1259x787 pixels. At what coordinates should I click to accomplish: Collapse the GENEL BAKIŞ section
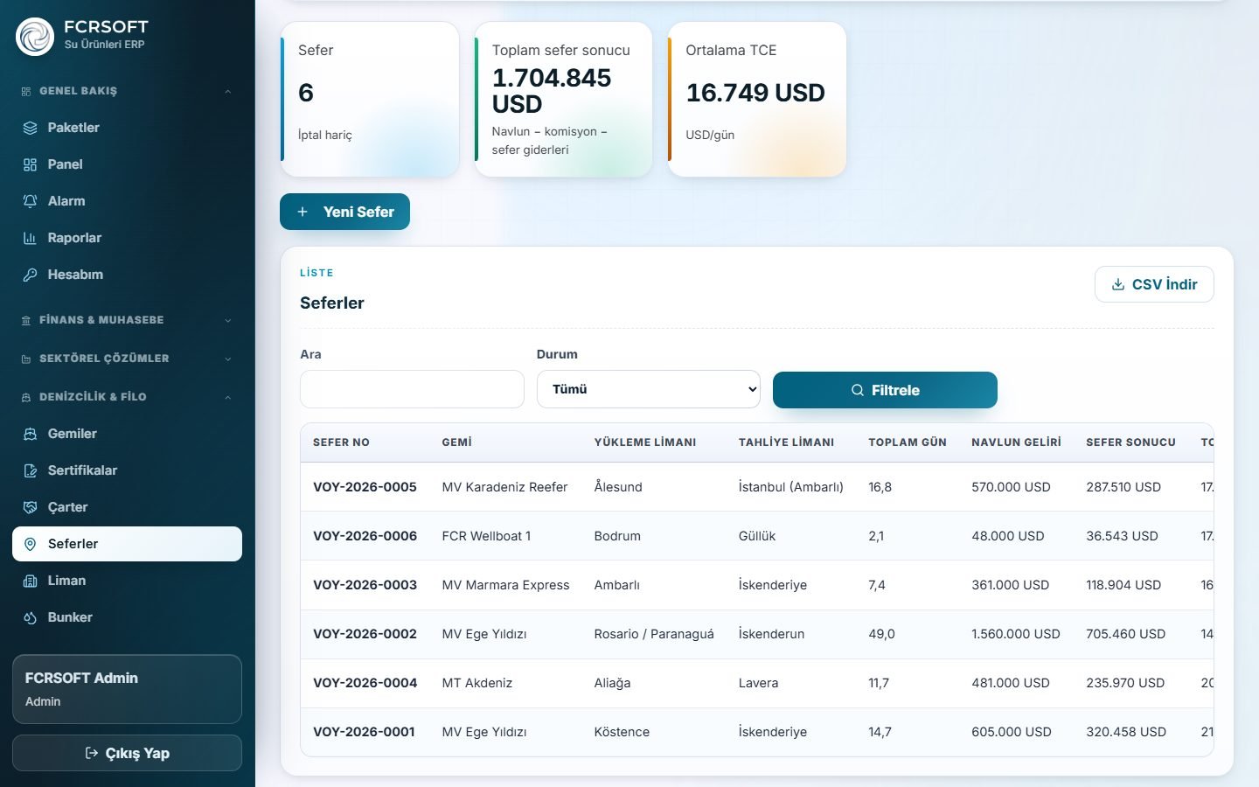(x=127, y=91)
